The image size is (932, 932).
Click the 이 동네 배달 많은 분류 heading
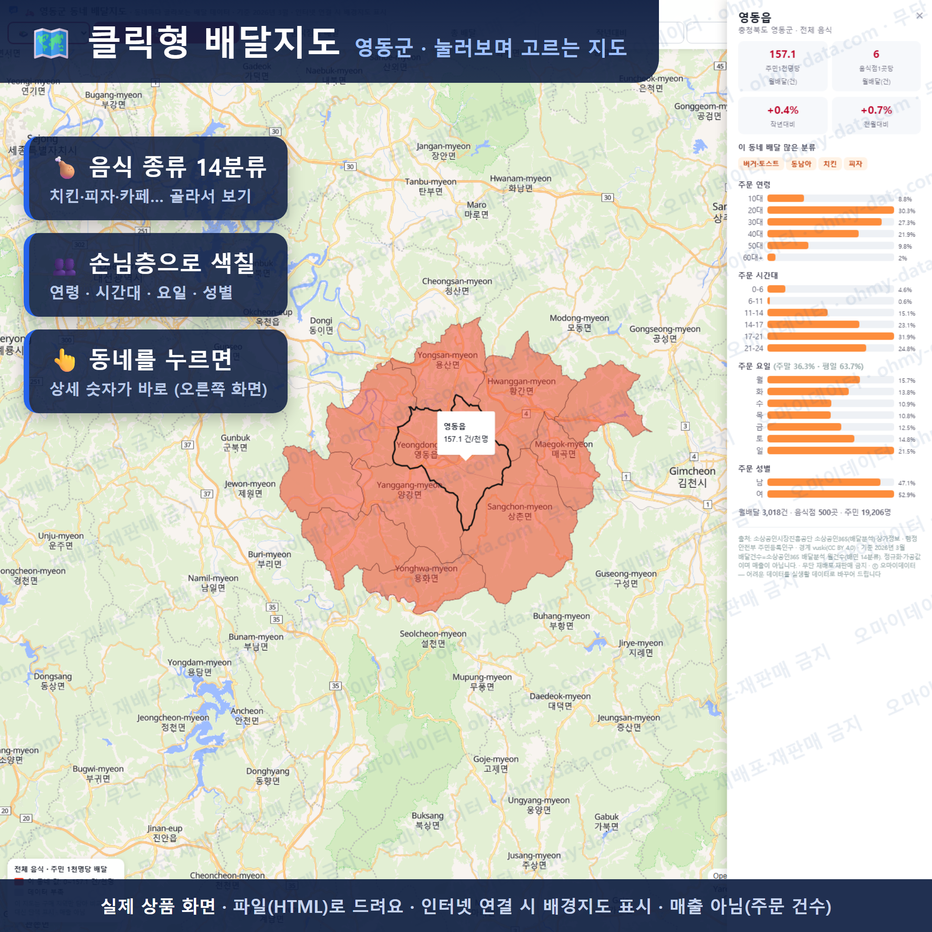(x=777, y=147)
